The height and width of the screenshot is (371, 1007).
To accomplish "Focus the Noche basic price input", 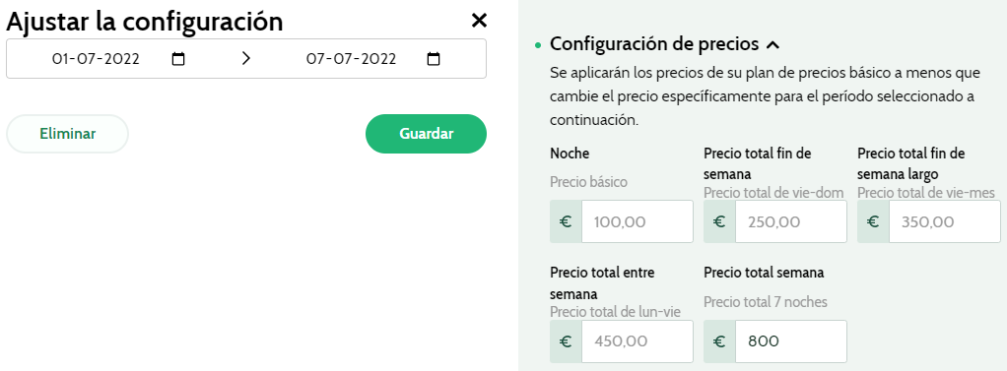I will (x=638, y=221).
